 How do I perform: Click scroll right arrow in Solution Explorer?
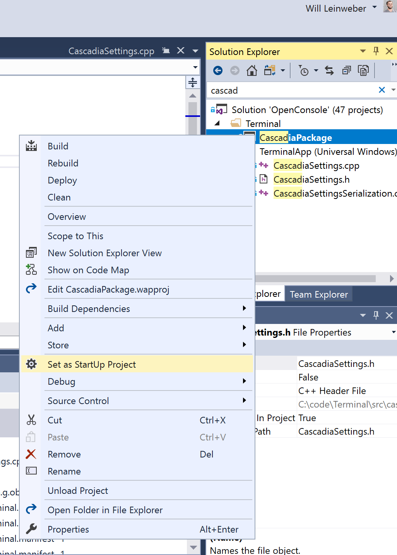392,279
